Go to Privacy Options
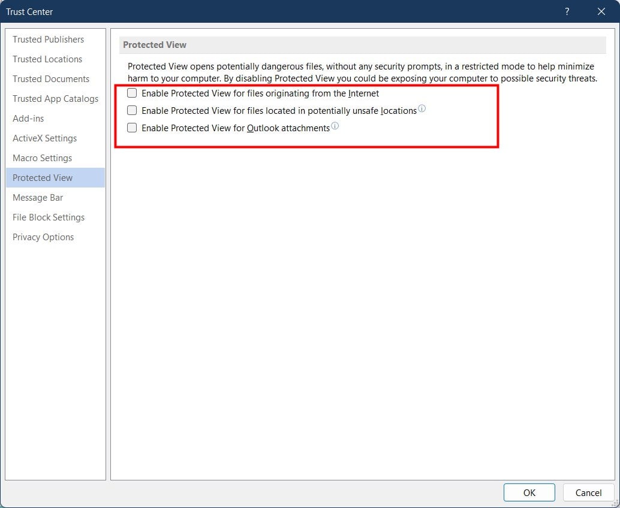 [x=55, y=237]
